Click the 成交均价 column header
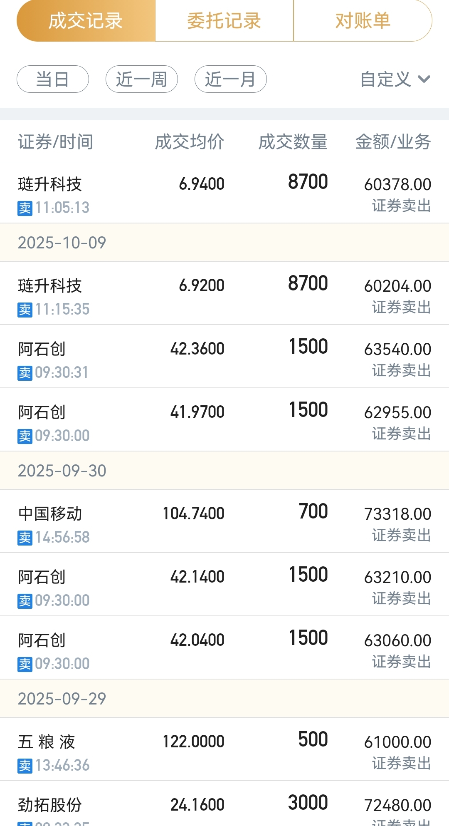 pos(190,142)
